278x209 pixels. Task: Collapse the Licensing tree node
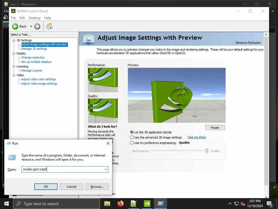14,66
